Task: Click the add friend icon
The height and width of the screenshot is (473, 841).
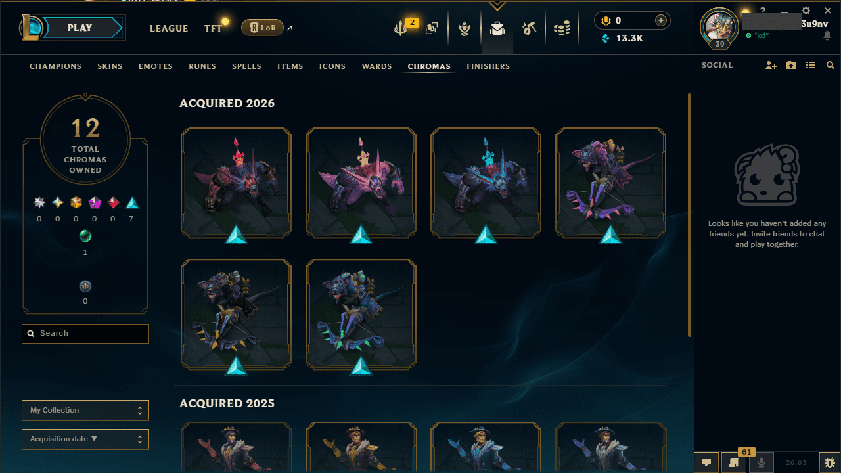Action: [771, 66]
